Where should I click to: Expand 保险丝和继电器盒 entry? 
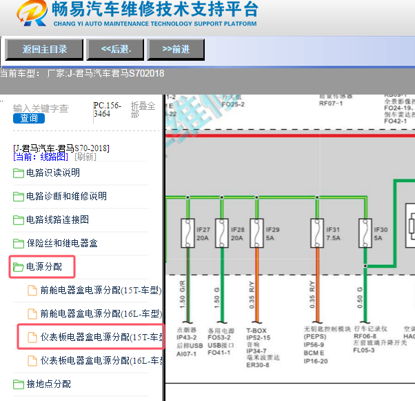tap(62, 243)
